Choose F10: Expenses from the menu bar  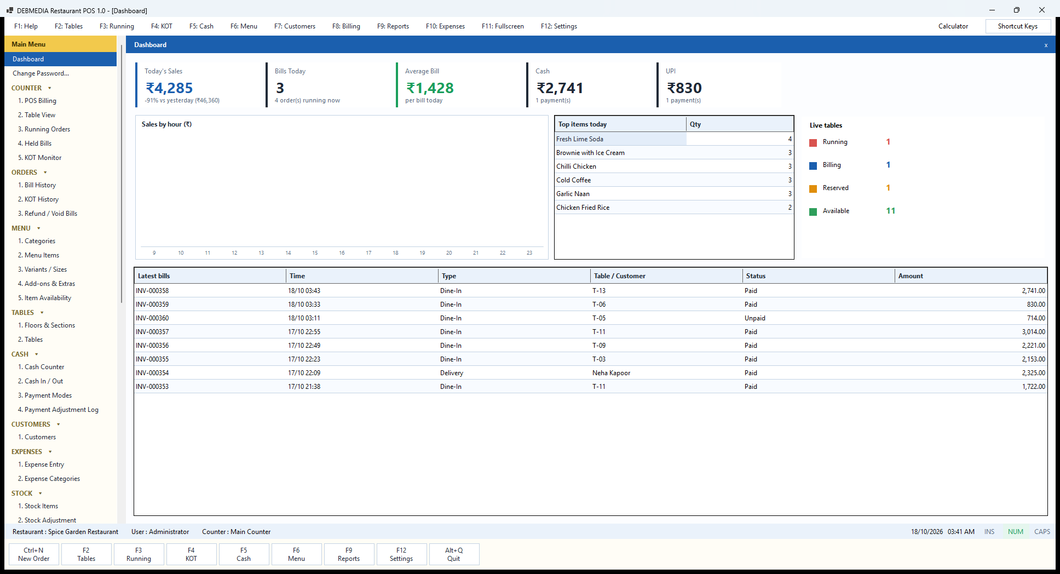[x=445, y=26]
